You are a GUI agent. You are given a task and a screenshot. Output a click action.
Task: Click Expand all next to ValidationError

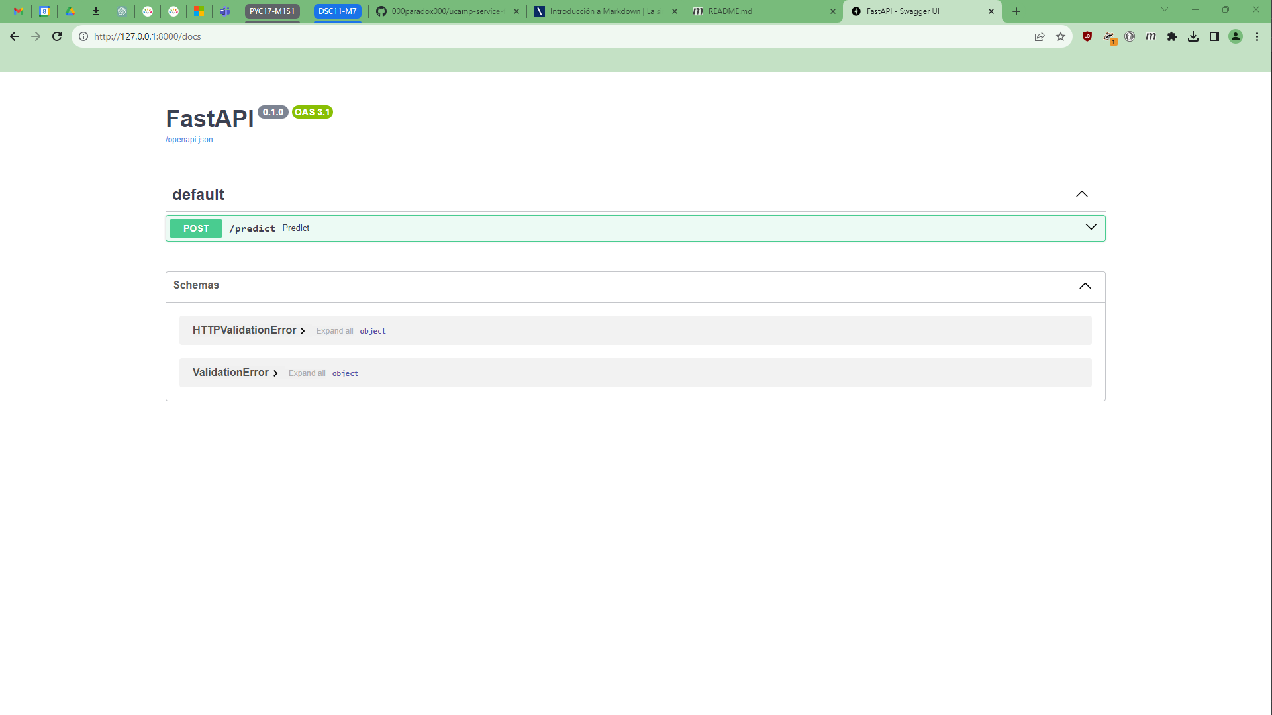[307, 373]
